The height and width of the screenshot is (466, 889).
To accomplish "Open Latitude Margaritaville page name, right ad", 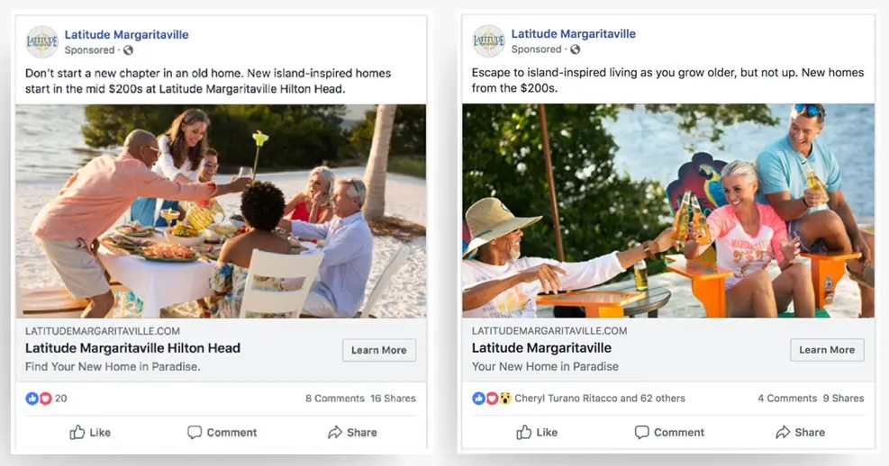I will [573, 34].
